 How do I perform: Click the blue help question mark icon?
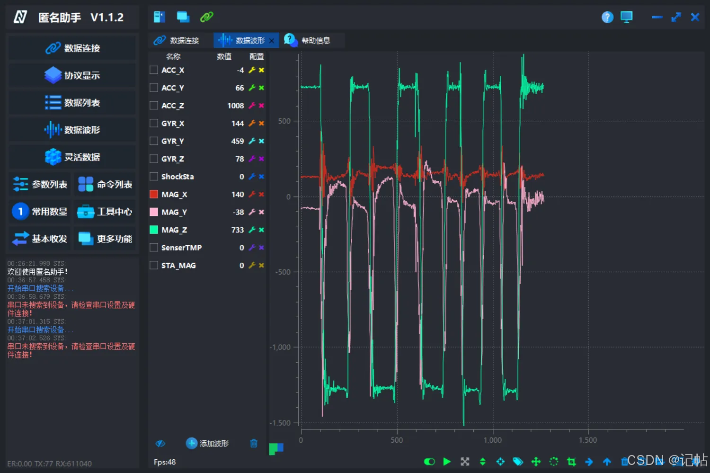[607, 18]
